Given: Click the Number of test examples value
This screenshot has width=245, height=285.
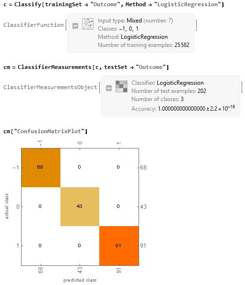Looking at the screenshot, I should pyautogui.click(x=202, y=91).
